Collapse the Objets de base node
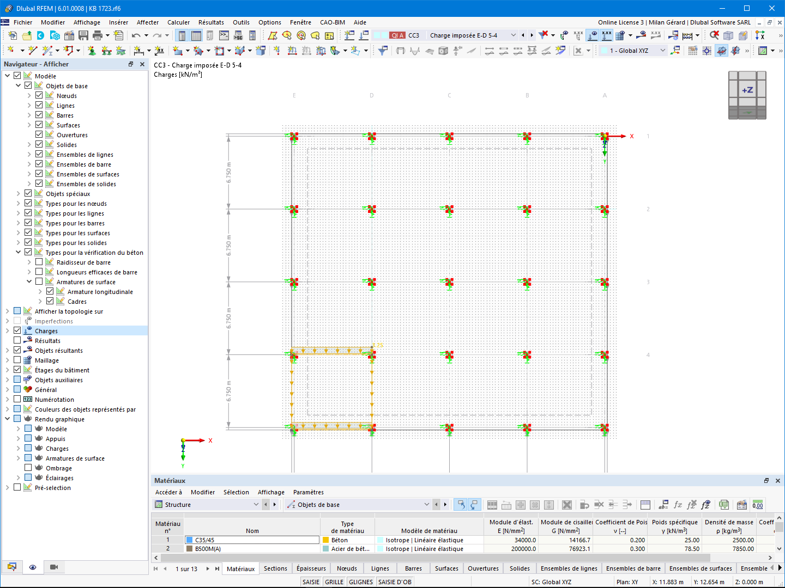Image resolution: width=785 pixels, height=588 pixels. tap(19, 85)
